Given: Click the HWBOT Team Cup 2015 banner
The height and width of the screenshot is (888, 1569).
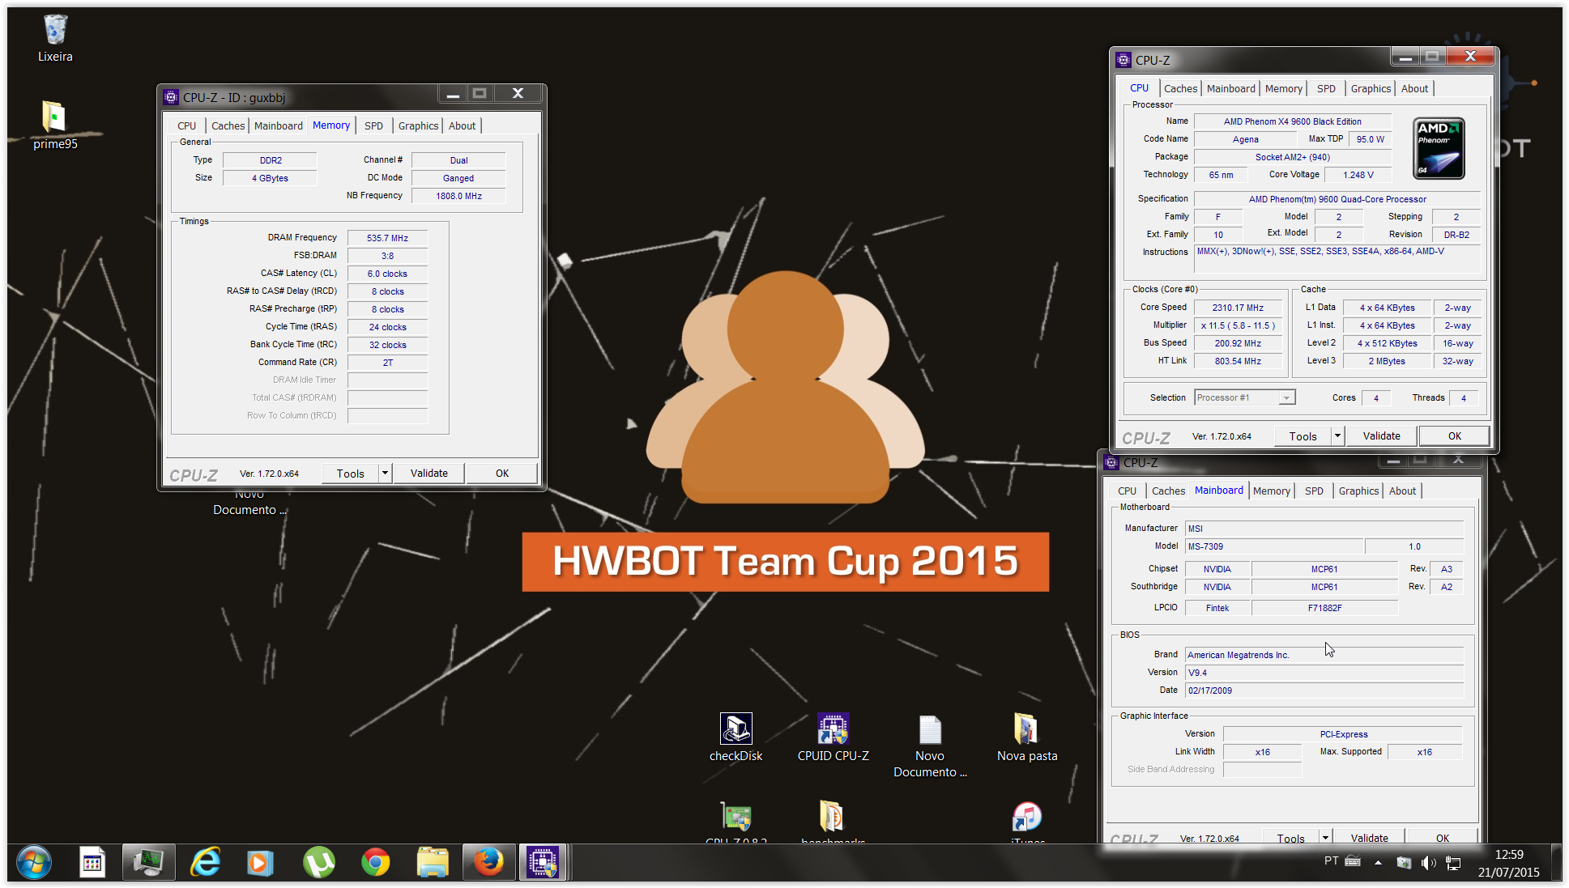Looking at the screenshot, I should [785, 562].
